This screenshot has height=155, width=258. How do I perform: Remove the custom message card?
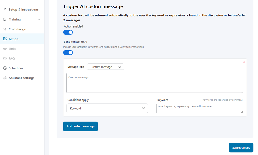click(x=244, y=62)
